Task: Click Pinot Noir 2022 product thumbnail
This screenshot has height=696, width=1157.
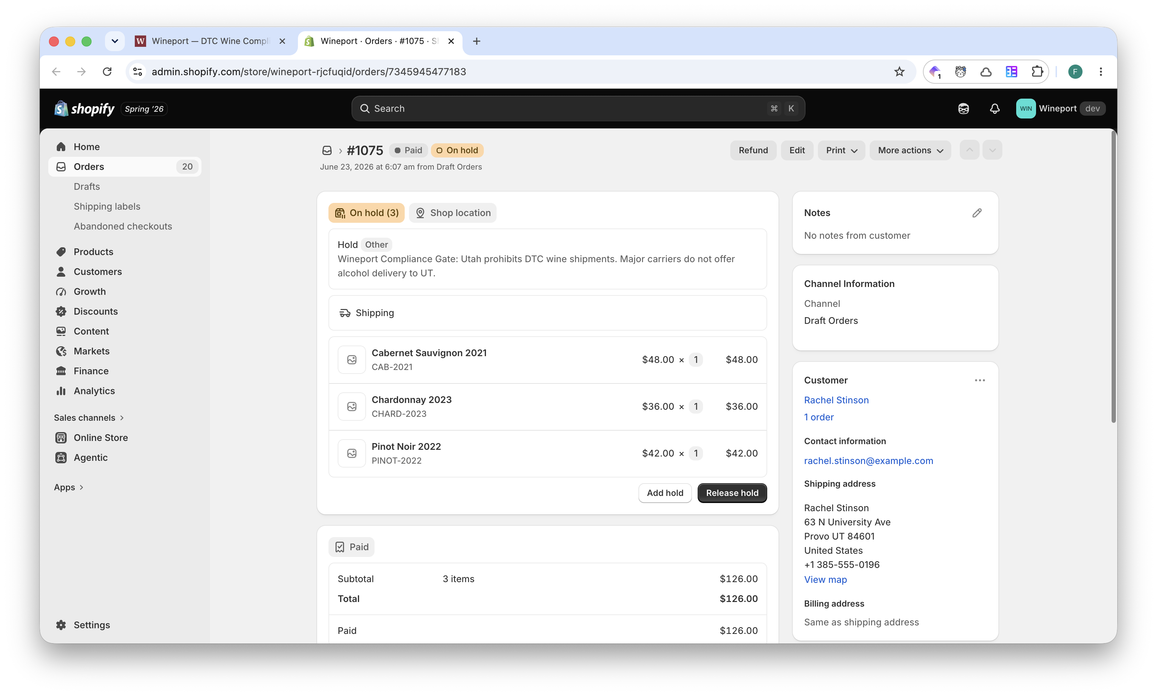Action: 351,453
